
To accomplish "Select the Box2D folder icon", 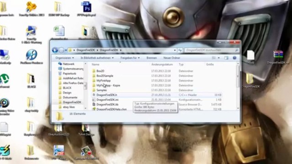I will 94,71.
